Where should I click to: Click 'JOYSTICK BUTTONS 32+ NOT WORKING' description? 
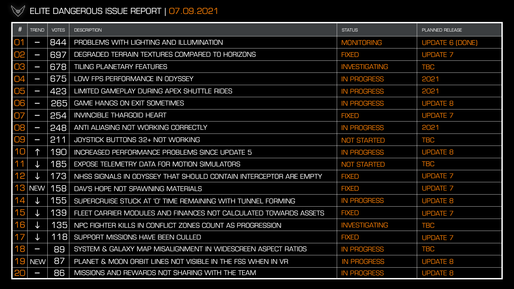tap(137, 140)
